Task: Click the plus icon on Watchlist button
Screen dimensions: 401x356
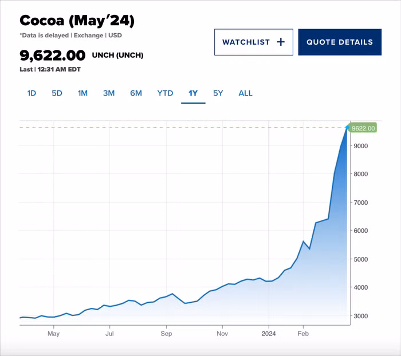Action: (281, 42)
